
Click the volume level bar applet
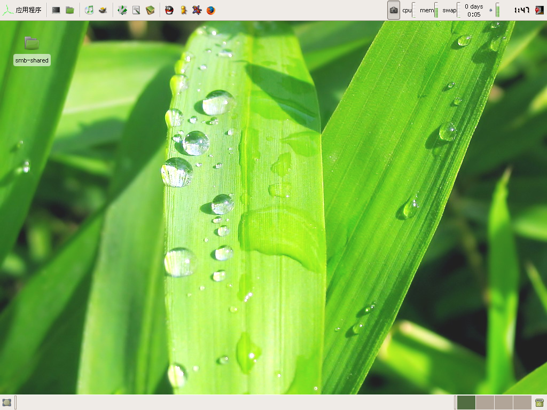pyautogui.click(x=497, y=10)
